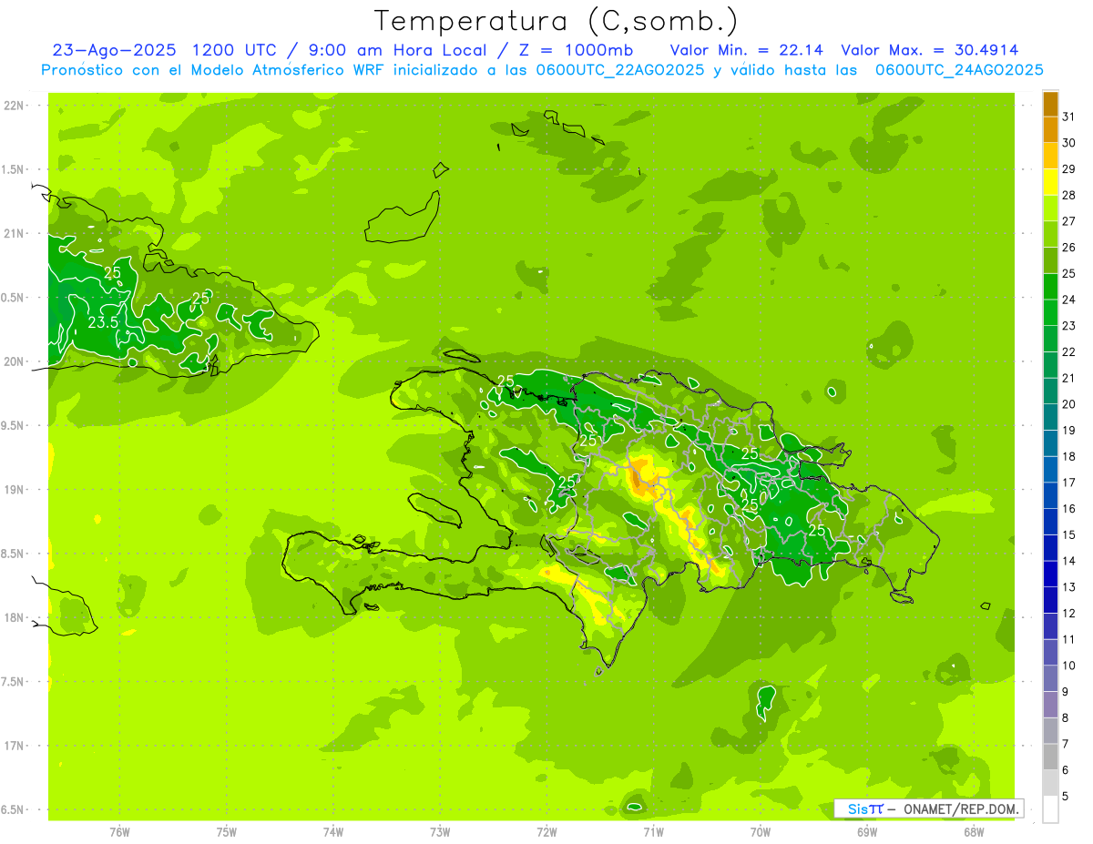The width and height of the screenshot is (1093, 844).
Task: Pick the purple legend swatch between 9 and 10
Action: point(1050,679)
